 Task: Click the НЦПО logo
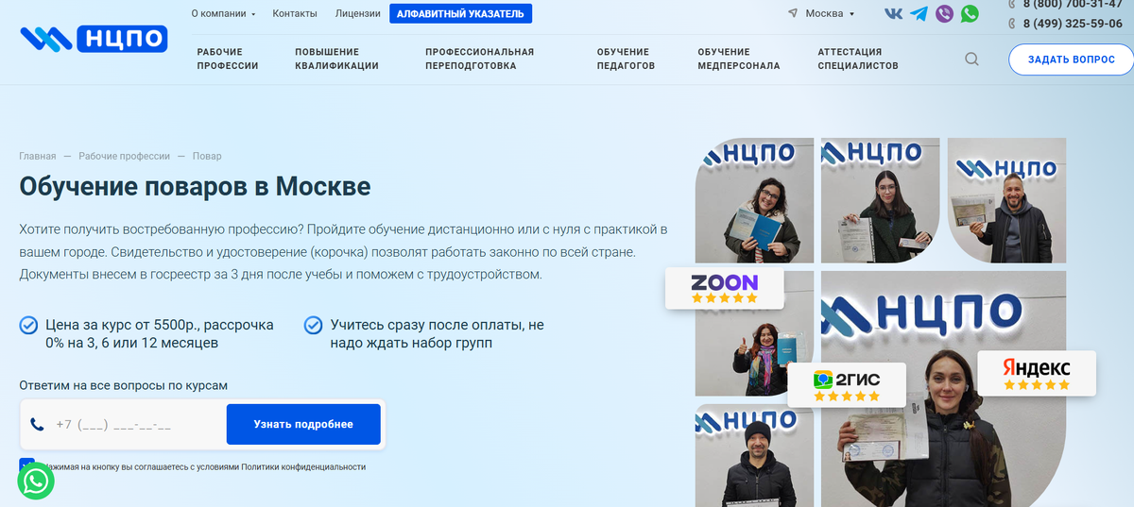pos(94,39)
